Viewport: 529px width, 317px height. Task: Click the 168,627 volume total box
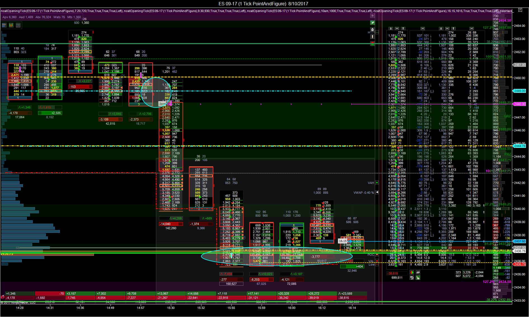tap(231, 284)
